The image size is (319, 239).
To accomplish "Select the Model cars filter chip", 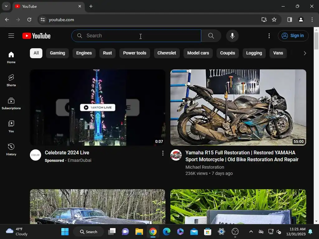I will pos(198,53).
